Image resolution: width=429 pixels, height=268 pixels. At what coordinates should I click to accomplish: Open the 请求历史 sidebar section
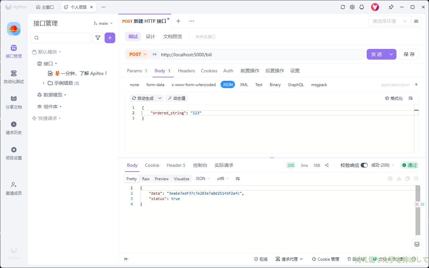click(14, 128)
